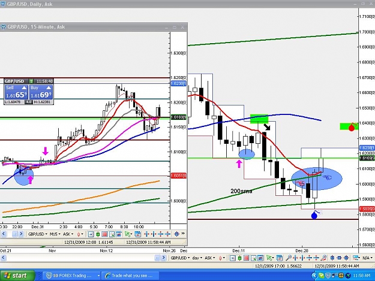This screenshot has height=281, width=375.
Task: Open N/A dropdown in Daily chart toolbar
Action: click(x=368, y=258)
